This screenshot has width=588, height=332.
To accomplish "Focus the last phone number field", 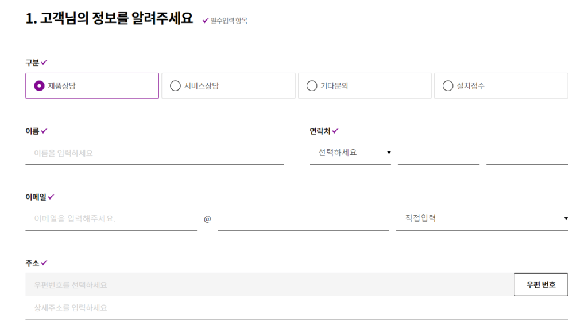I will [527, 153].
